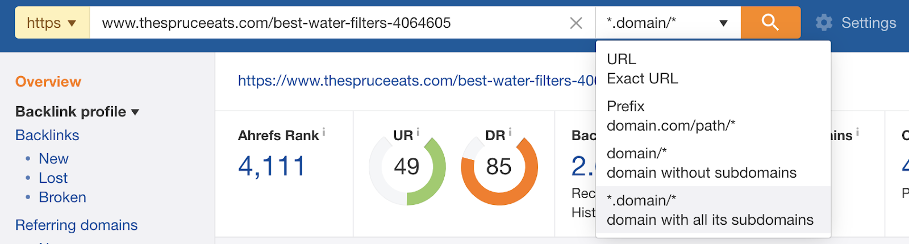Go to Referring domains report

(76, 225)
